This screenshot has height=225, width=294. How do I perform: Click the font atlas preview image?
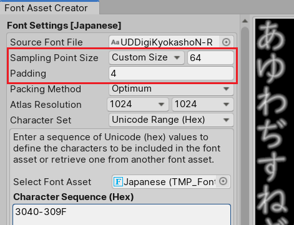275,122
